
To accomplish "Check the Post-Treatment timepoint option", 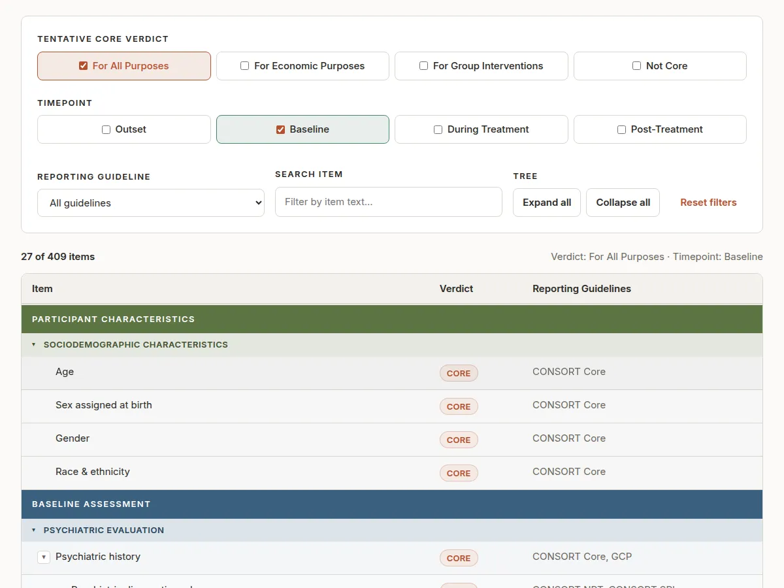I will pos(621,129).
